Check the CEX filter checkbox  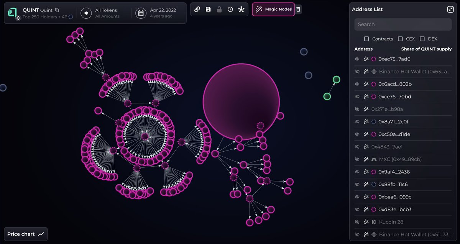point(400,39)
